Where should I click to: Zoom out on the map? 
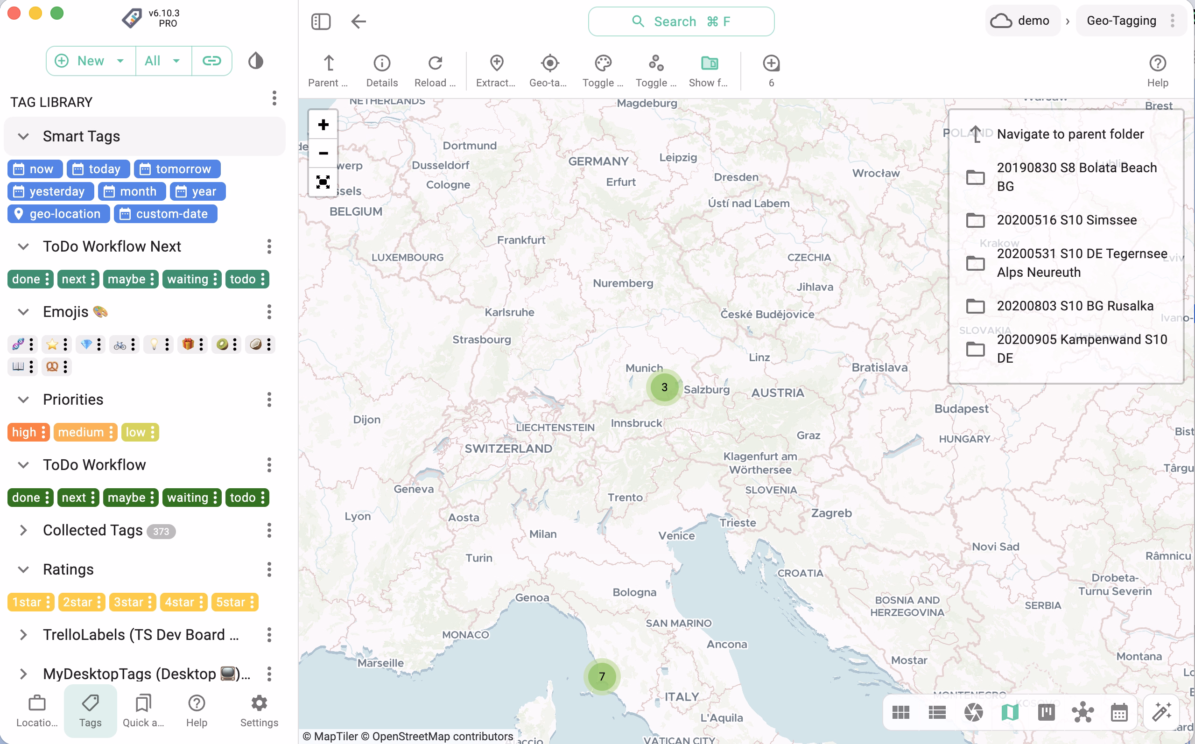[323, 153]
